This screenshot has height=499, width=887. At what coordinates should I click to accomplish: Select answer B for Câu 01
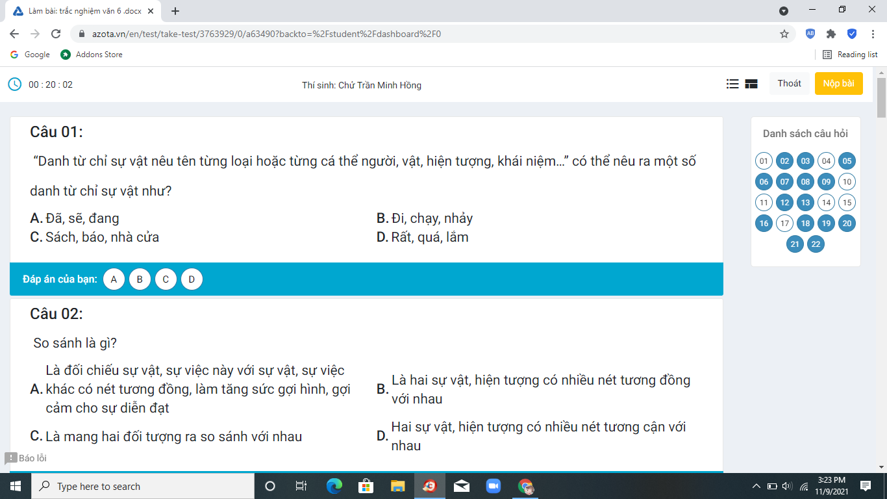coord(140,279)
